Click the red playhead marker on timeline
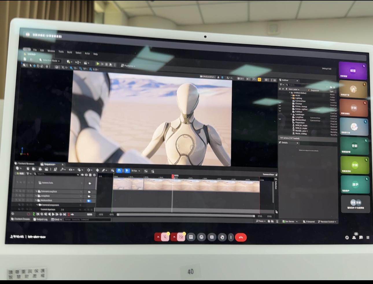 173,176
